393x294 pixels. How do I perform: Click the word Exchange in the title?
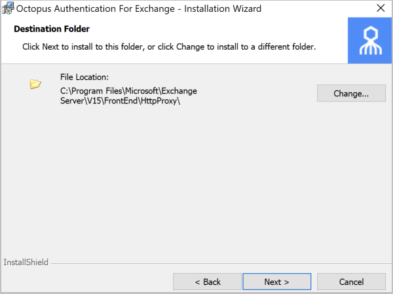(155, 9)
